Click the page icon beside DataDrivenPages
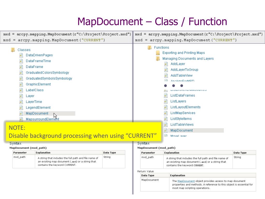Screen dimensions: 265x199 (21, 55)
